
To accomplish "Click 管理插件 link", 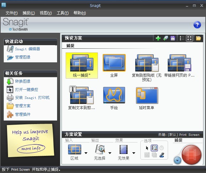I will pos(23,114).
